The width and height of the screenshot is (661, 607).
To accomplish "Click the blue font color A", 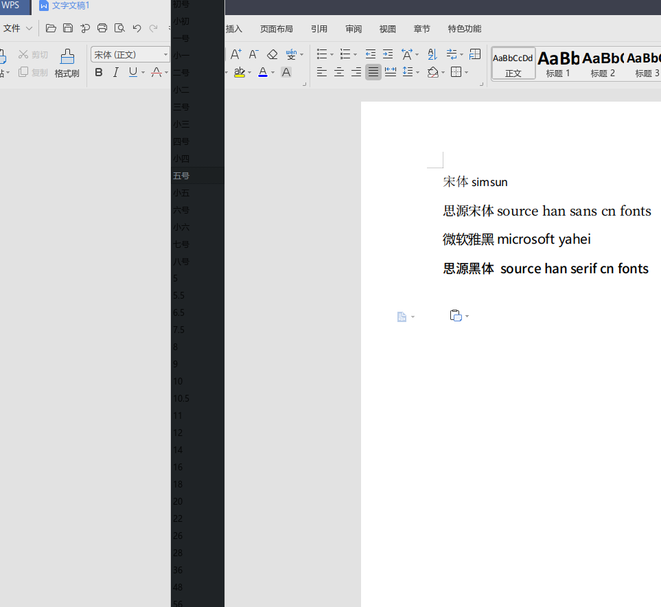I will point(263,72).
